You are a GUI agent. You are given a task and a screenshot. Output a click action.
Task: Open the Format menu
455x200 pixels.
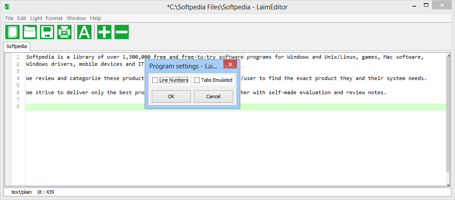tap(54, 18)
